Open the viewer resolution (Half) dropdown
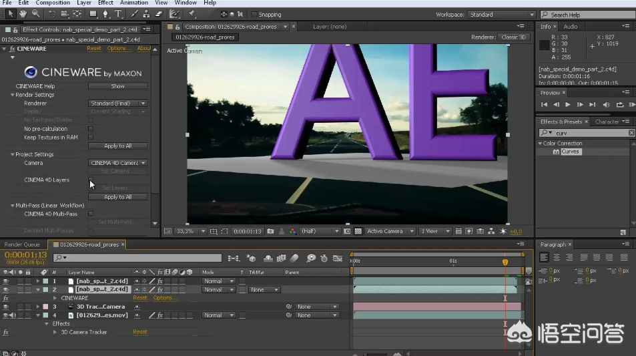 point(320,231)
